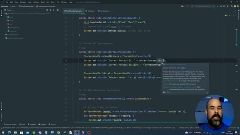Open Microsoft Edge from the taskbar
240x135 pixels.
point(9,132)
